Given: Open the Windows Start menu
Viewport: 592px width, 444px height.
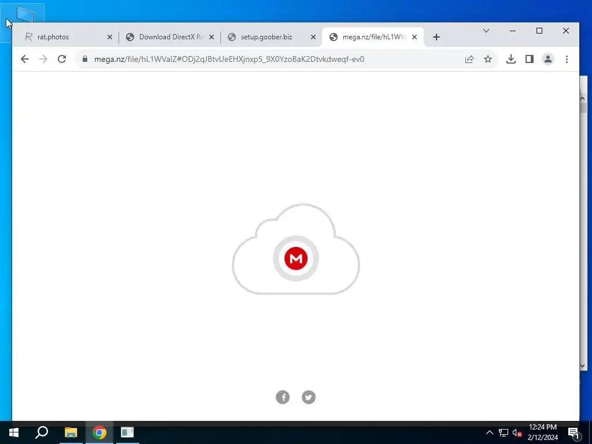Looking at the screenshot, I should (x=14, y=432).
